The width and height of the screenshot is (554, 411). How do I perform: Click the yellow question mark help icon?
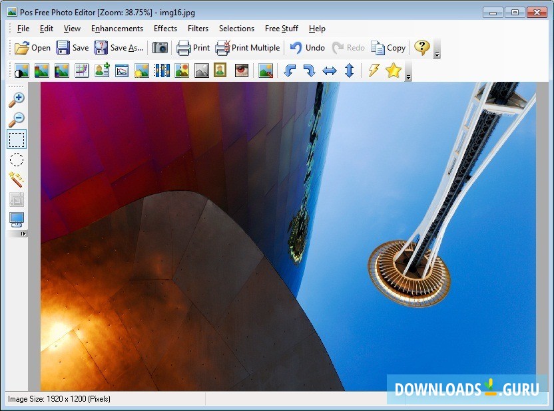tap(422, 47)
